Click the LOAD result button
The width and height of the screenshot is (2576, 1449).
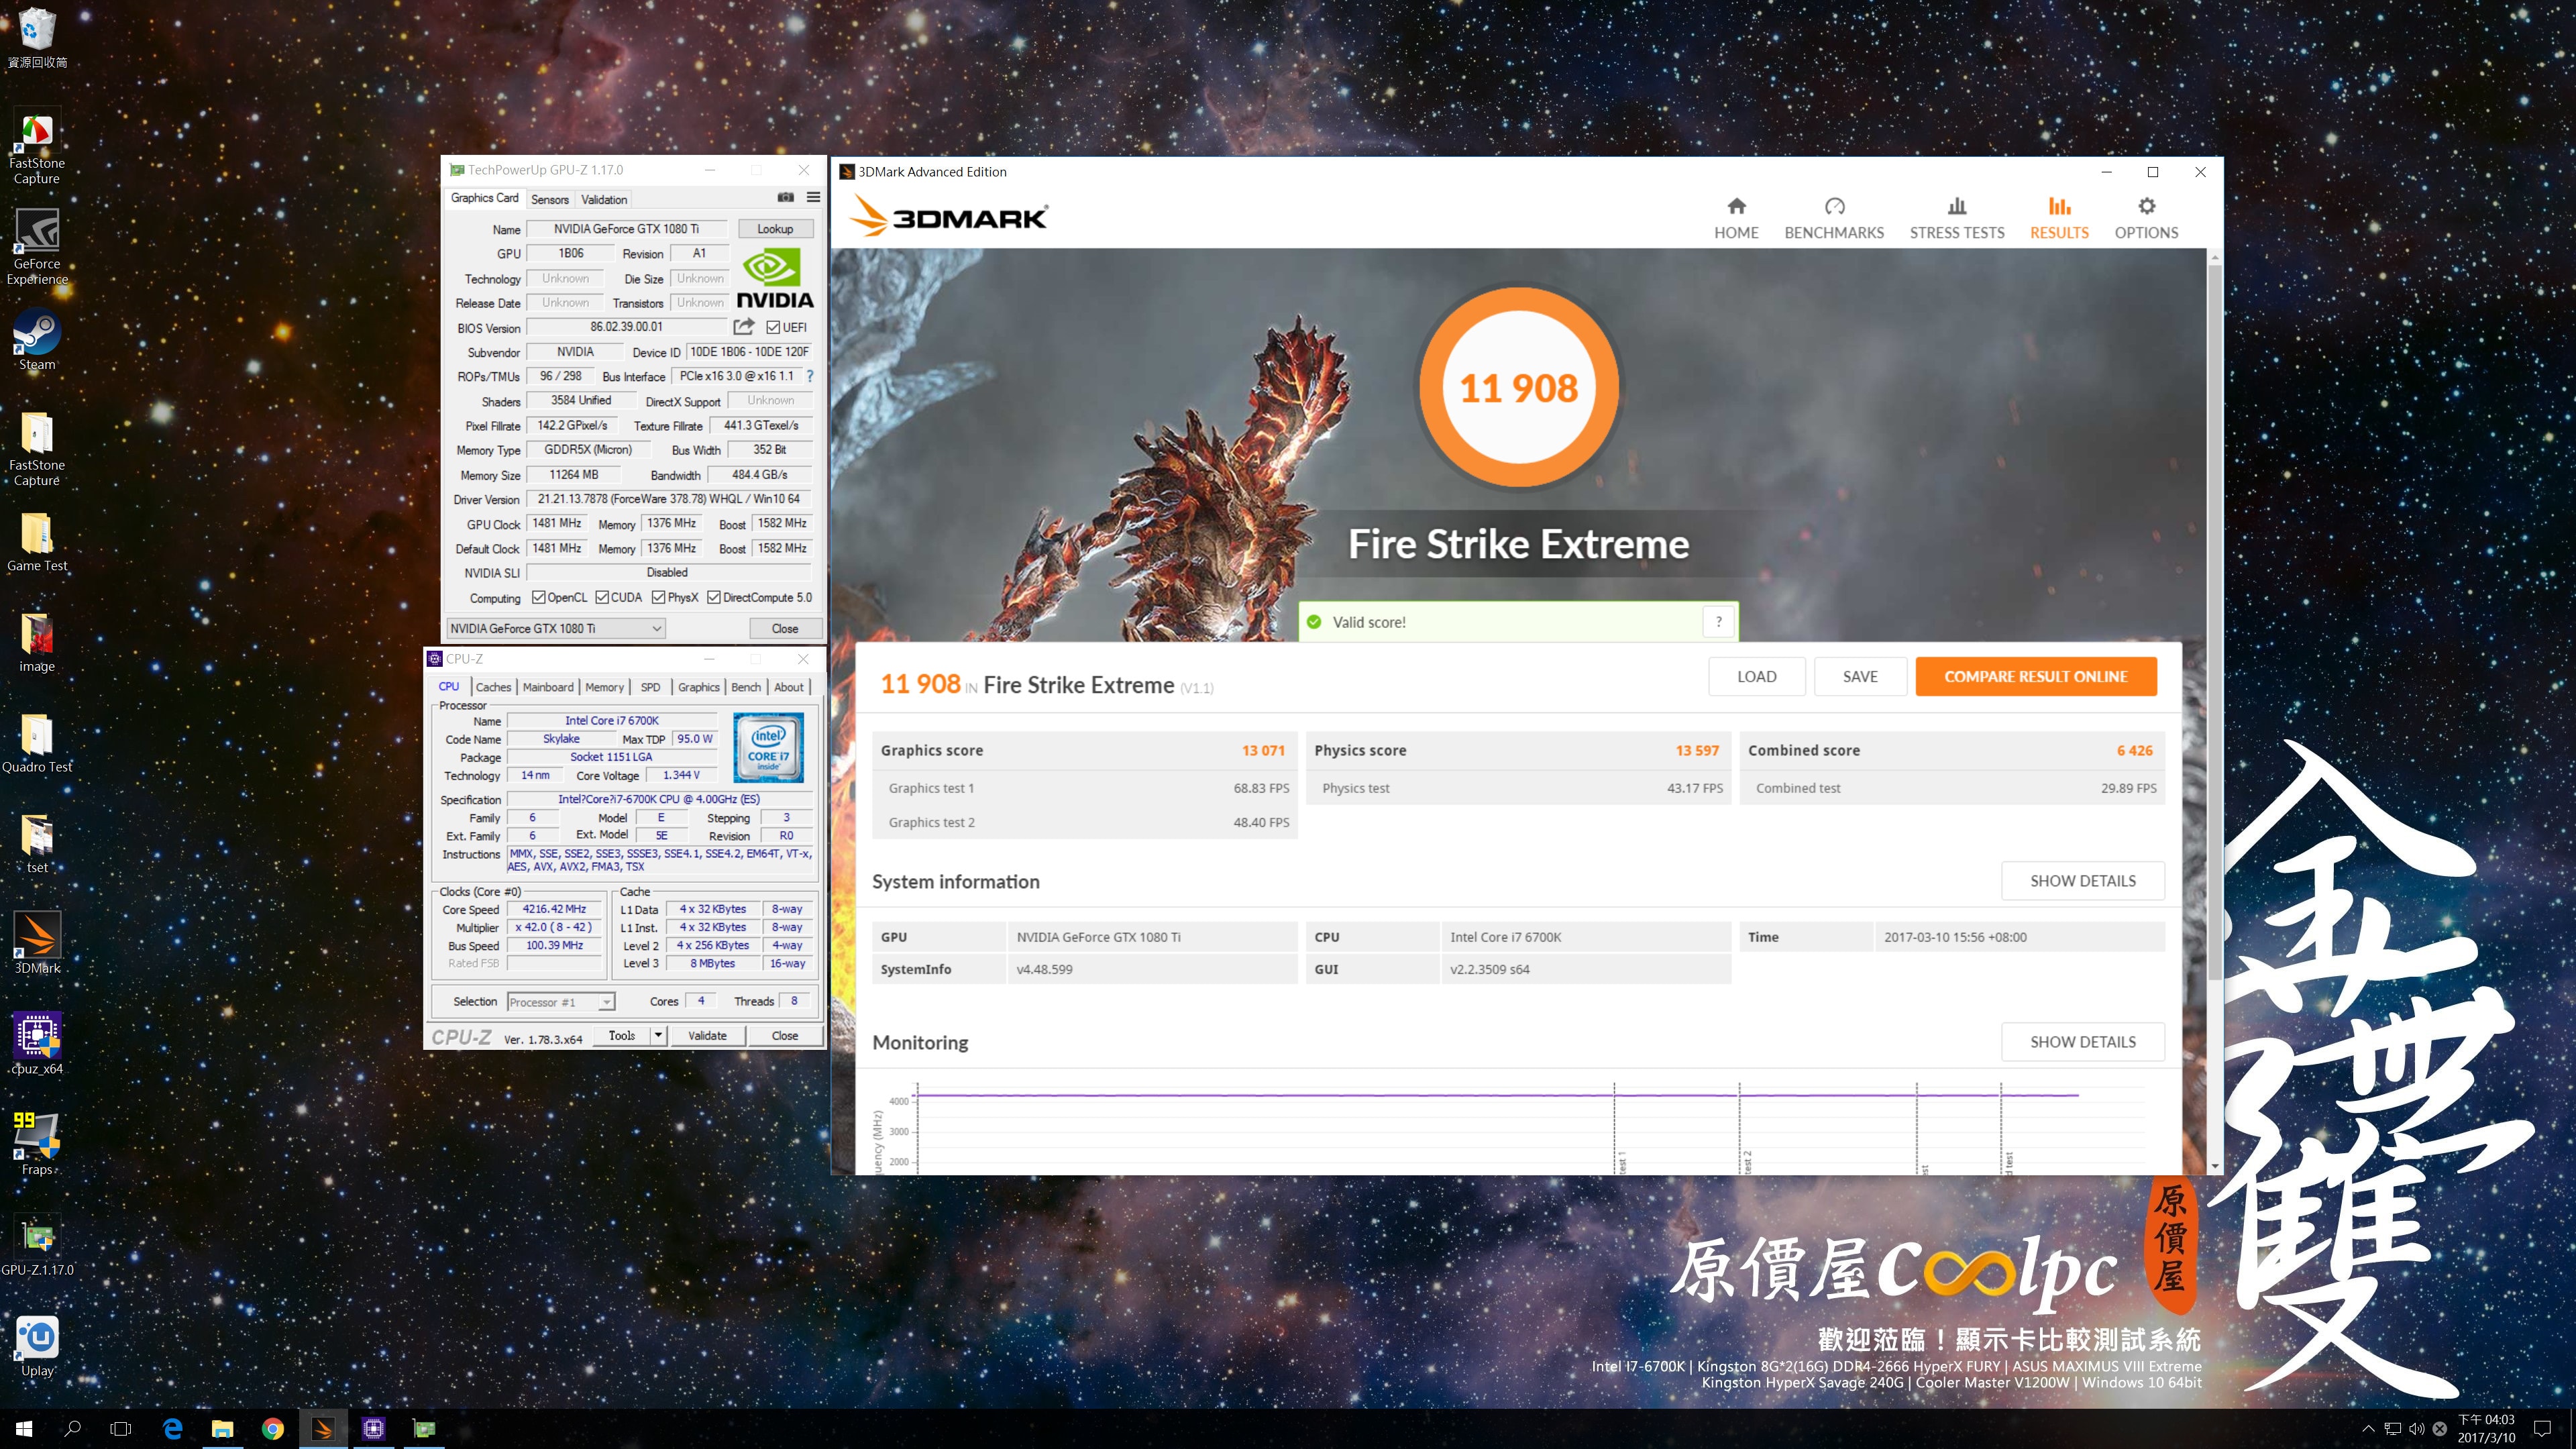click(1757, 677)
